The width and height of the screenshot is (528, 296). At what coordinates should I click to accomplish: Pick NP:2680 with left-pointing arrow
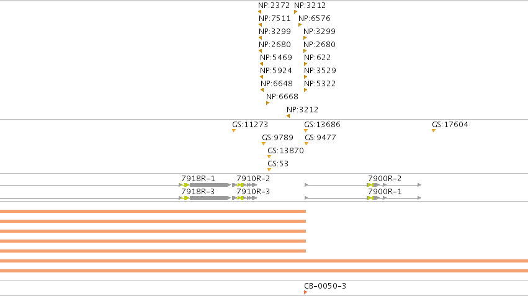click(261, 51)
